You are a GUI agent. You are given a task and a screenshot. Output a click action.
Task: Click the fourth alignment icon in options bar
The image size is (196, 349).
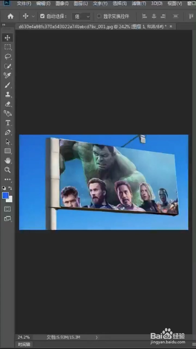click(176, 16)
